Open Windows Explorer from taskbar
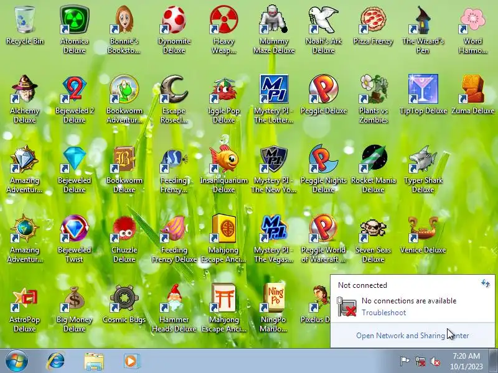The height and width of the screenshot is (373, 498). [94, 361]
